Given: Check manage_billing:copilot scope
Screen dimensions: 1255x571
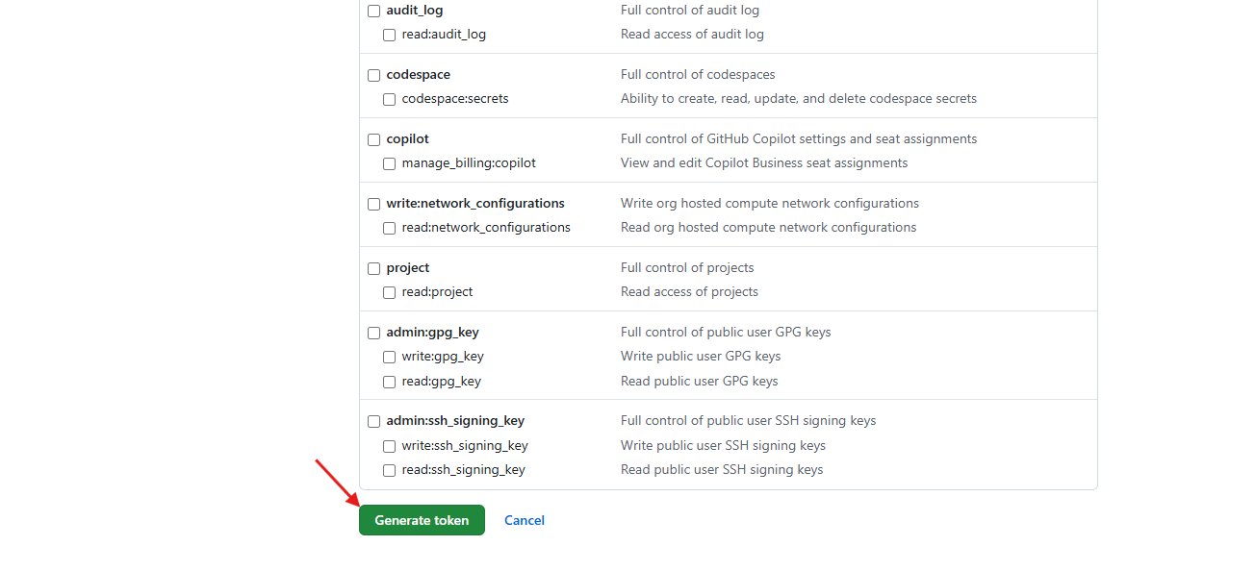Looking at the screenshot, I should [x=390, y=163].
